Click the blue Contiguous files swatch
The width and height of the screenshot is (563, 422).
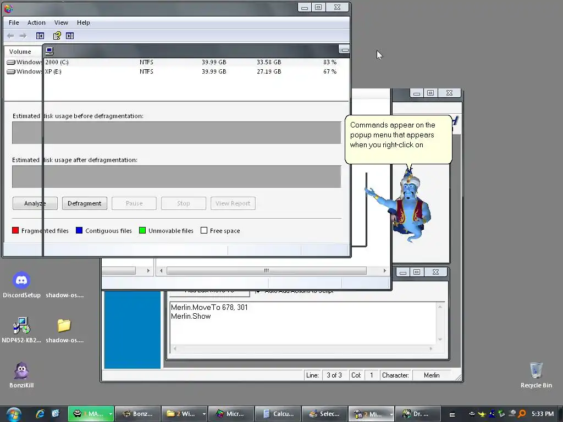tap(79, 230)
